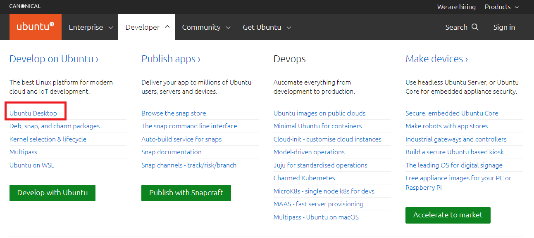Open Build a secure Ubuntu based kiosk
Viewport: 534px width, 238px height.
455,152
